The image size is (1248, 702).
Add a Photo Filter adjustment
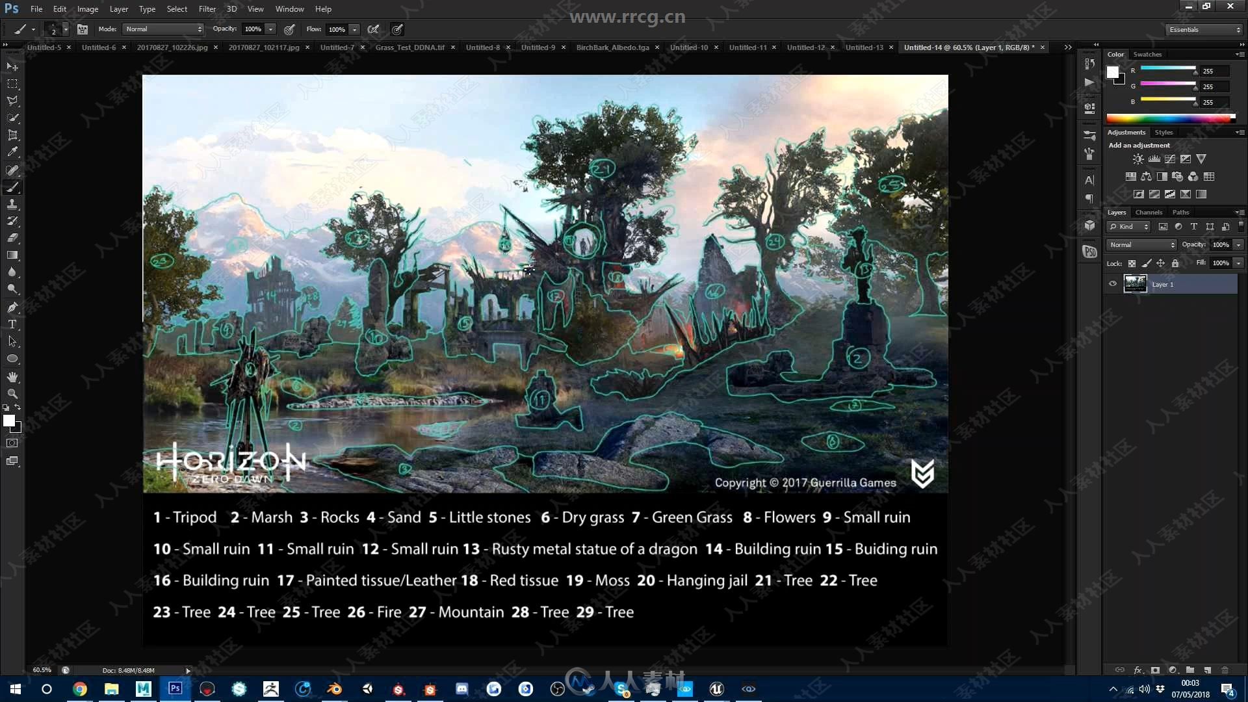click(x=1177, y=177)
